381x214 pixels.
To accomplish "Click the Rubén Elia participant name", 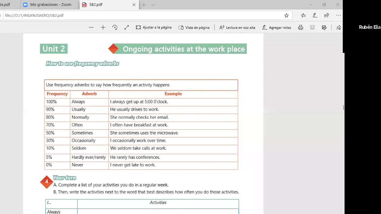I will (x=370, y=27).
